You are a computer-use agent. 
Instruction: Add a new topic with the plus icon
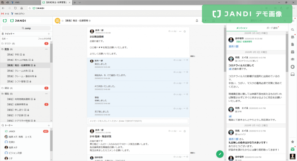point(49,34)
